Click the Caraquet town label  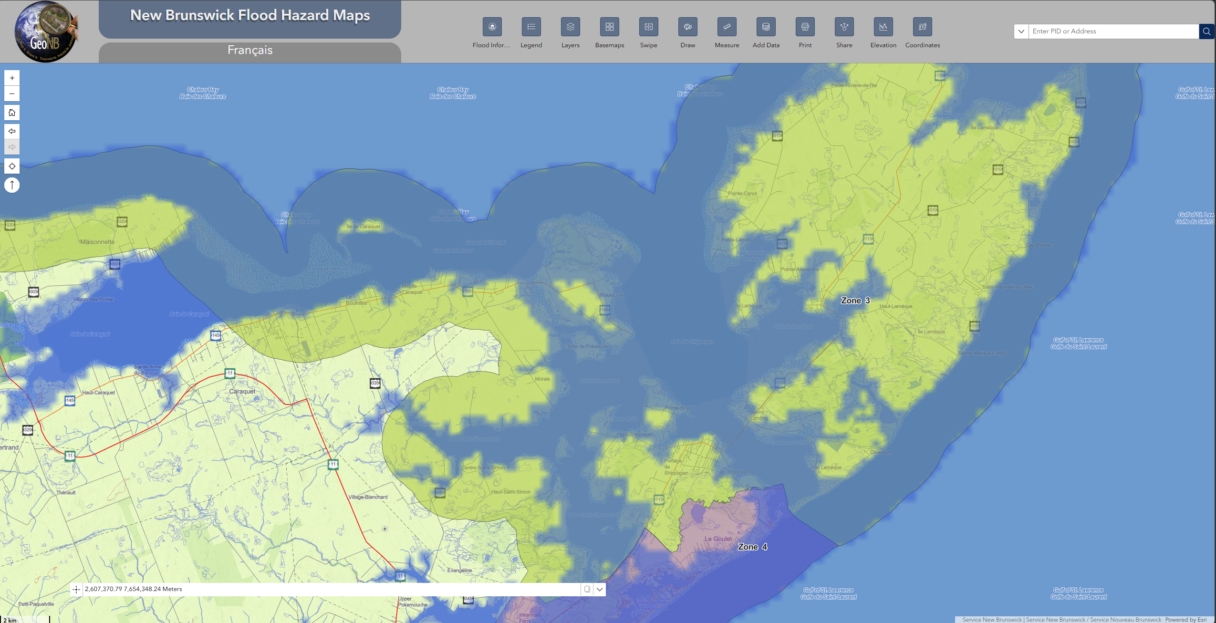(x=242, y=392)
